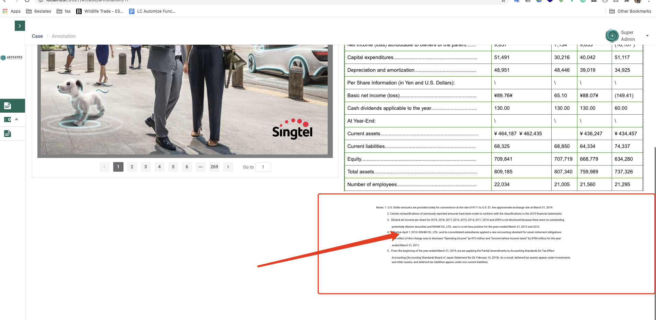The image size is (656, 320).
Task: Jump to page 2 in pagination
Action: coord(132,167)
